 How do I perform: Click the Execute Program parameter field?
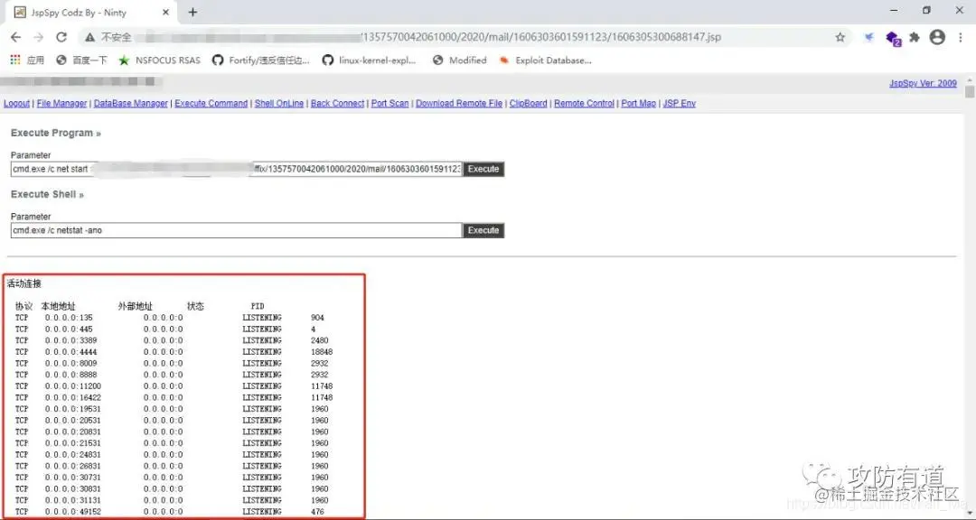tap(237, 169)
